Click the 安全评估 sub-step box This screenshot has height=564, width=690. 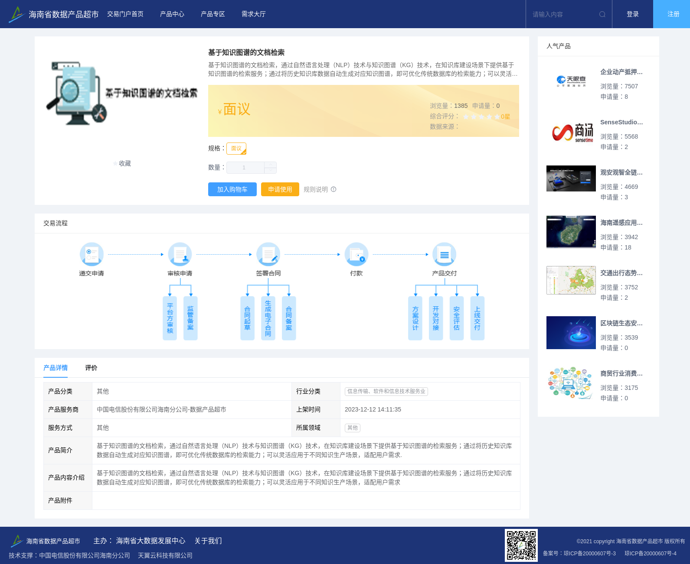(457, 318)
